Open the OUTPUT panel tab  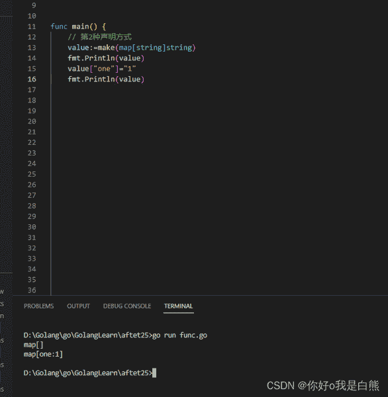click(78, 306)
